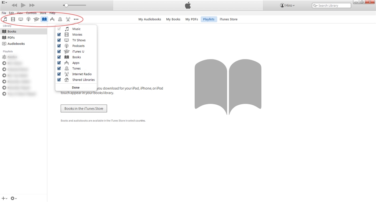Open the Store menu
The image size is (376, 202).
tap(43, 13)
